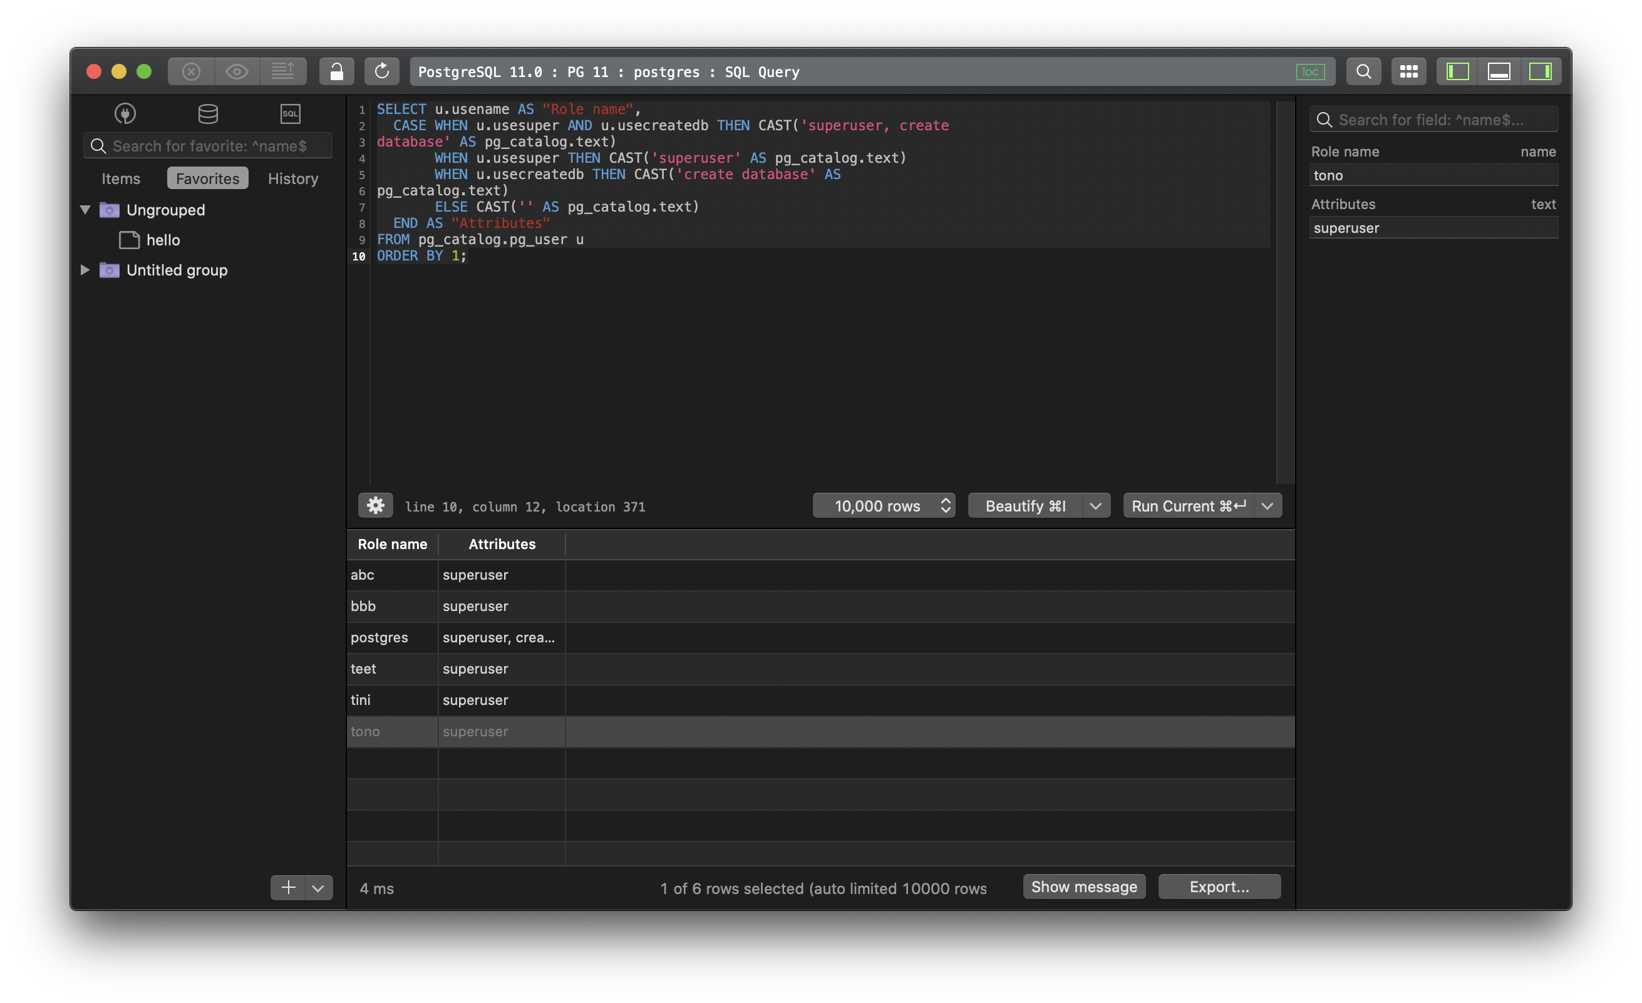
Task: Click the Show message button
Action: coord(1083,887)
